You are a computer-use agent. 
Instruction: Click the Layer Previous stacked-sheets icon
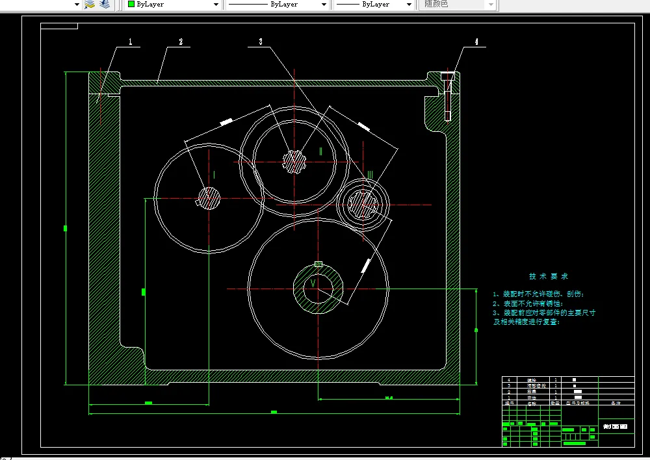click(105, 4)
